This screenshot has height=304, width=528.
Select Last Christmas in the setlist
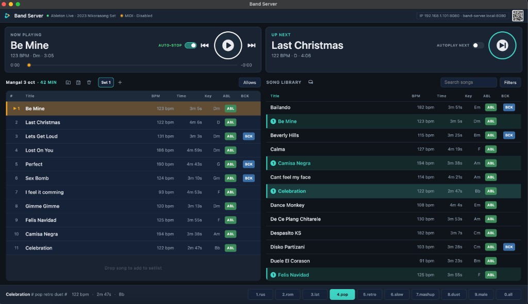pyautogui.click(x=134, y=122)
